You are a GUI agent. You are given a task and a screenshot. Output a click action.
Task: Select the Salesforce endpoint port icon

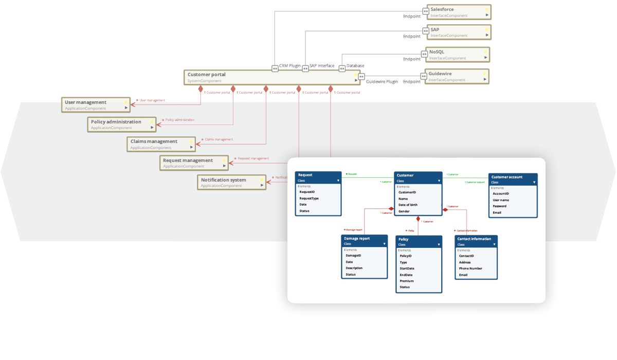tap(425, 11)
